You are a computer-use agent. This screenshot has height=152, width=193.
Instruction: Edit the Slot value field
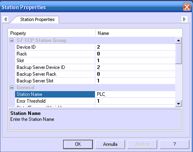(135, 61)
